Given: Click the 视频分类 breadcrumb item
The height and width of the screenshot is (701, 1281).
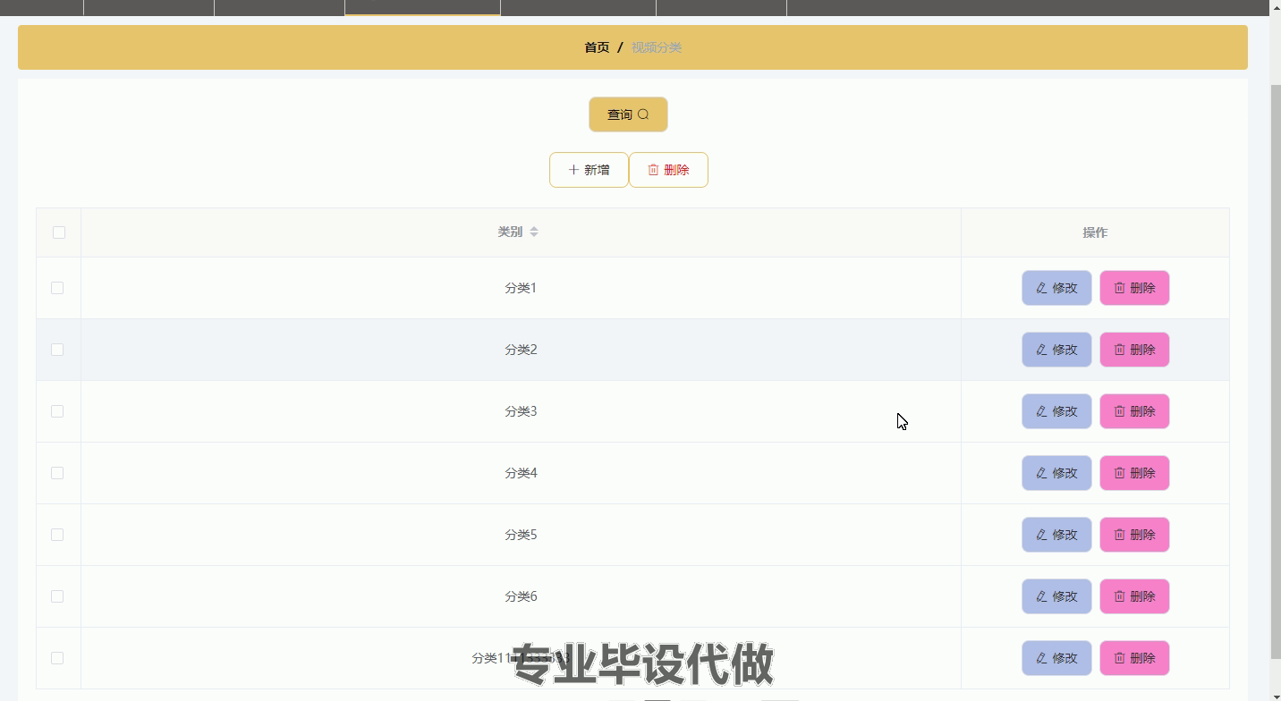Looking at the screenshot, I should (x=657, y=47).
